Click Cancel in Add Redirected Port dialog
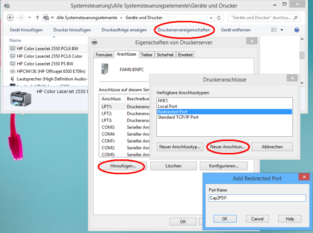This screenshot has width=313, height=233. [257, 219]
